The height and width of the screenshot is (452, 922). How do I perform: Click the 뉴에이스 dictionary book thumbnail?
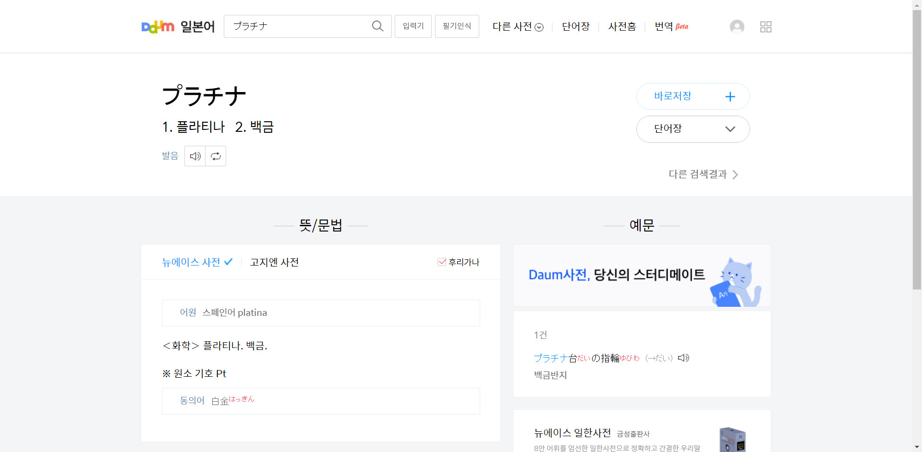[732, 440]
